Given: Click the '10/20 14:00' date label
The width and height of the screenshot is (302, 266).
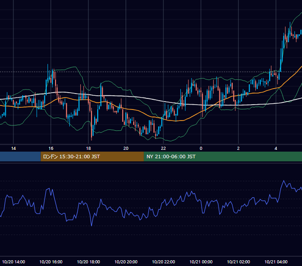Looking at the screenshot, I should point(13,262).
